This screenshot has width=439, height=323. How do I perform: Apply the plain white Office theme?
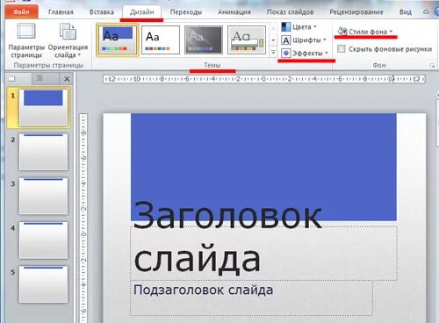pyautogui.click(x=161, y=39)
